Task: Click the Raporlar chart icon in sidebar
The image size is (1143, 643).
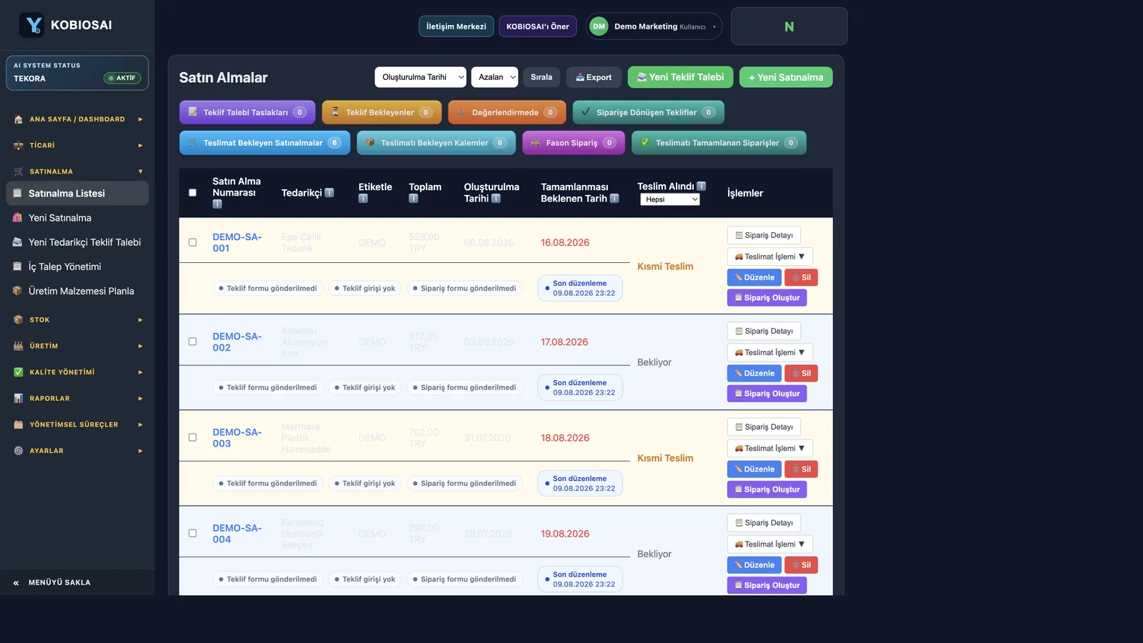Action: coord(19,399)
